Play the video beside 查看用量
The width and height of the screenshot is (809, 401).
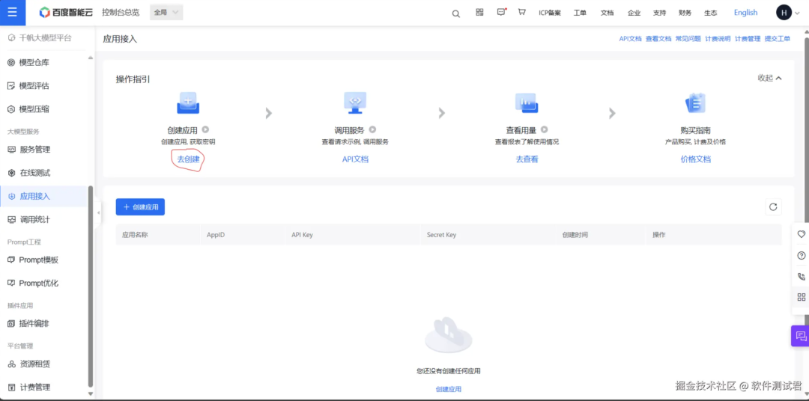click(544, 130)
